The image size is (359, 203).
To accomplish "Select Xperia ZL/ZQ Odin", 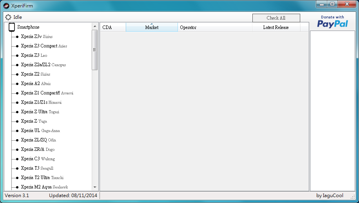I will [38, 140].
